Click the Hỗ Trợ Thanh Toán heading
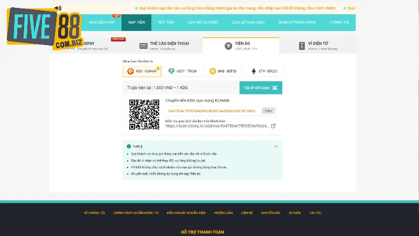Viewport: 419px width, 236px height. tap(203, 232)
